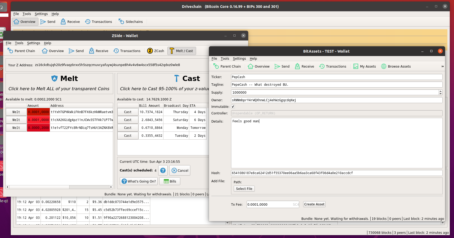Click the Melt shield heading
454x238 pixels.
(x=64, y=78)
